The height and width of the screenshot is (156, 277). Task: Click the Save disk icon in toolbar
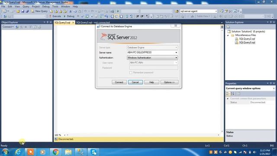point(23,11)
